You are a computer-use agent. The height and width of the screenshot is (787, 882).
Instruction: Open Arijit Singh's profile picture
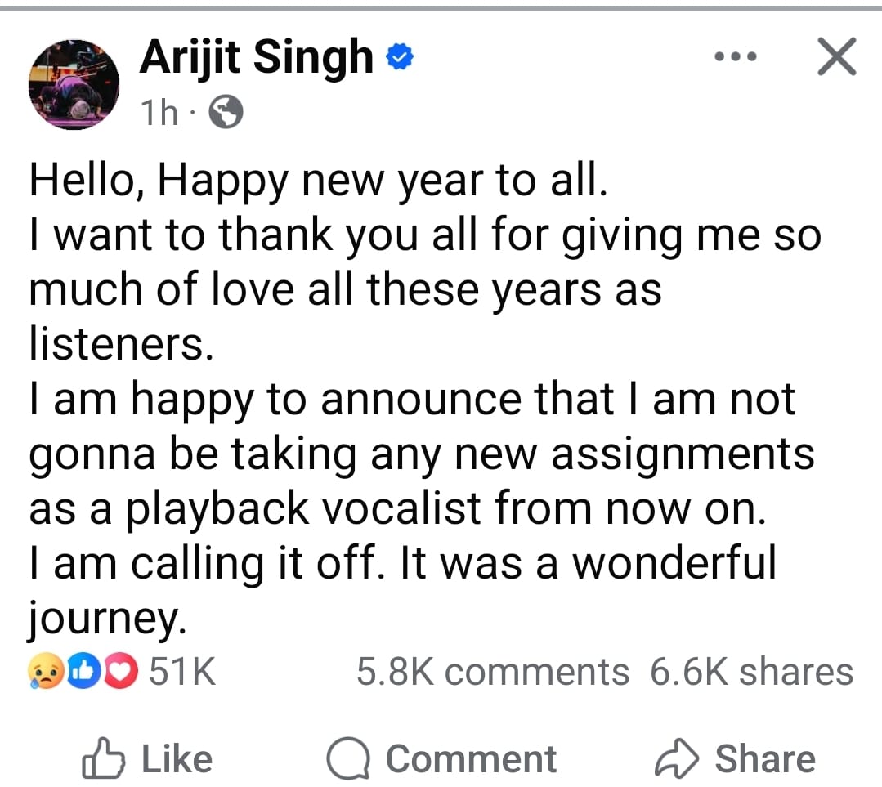coord(74,83)
